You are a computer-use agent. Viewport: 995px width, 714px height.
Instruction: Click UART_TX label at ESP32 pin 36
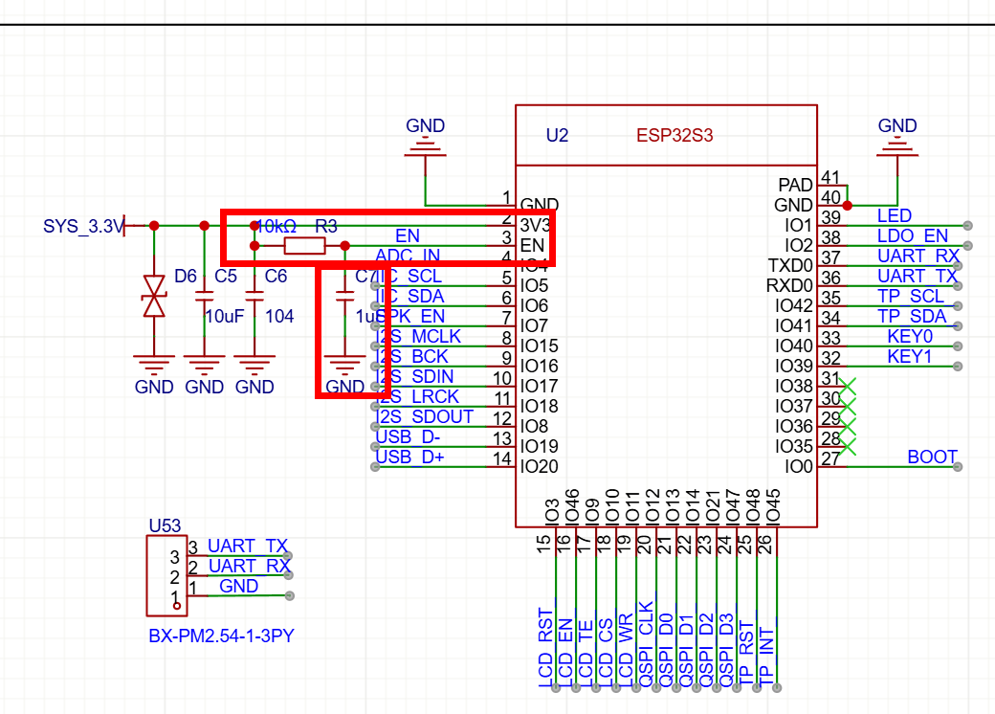[x=918, y=276]
